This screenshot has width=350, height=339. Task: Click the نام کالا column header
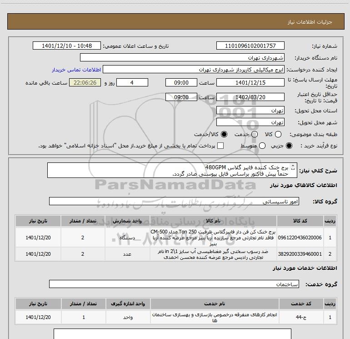click(x=213, y=221)
